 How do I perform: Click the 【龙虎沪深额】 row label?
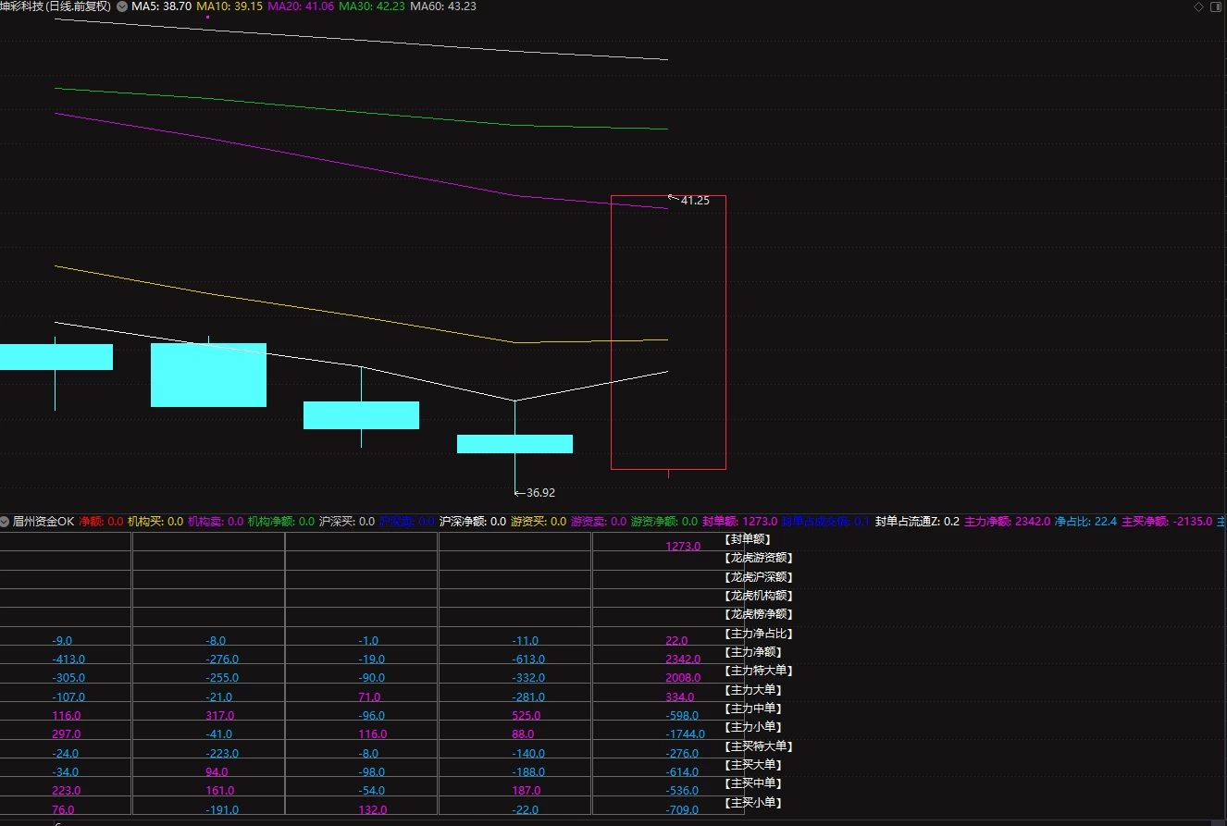coord(759,577)
